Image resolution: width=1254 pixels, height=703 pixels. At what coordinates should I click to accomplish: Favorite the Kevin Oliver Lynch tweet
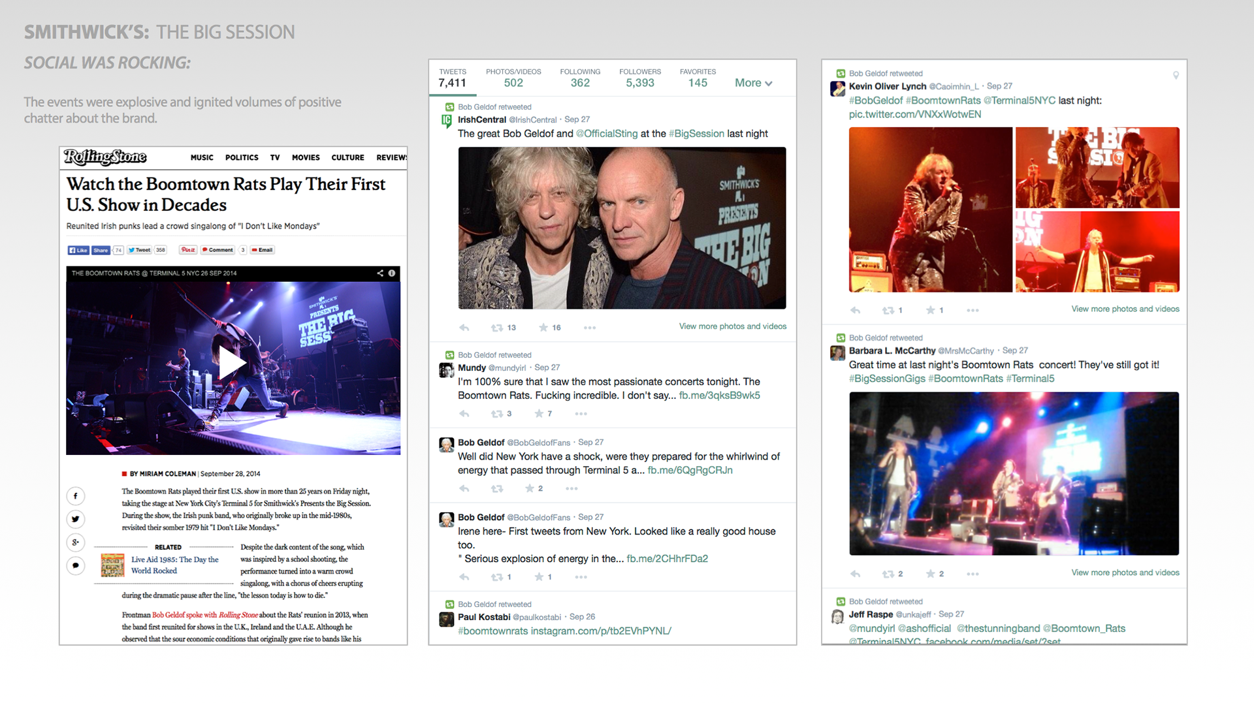(x=931, y=310)
